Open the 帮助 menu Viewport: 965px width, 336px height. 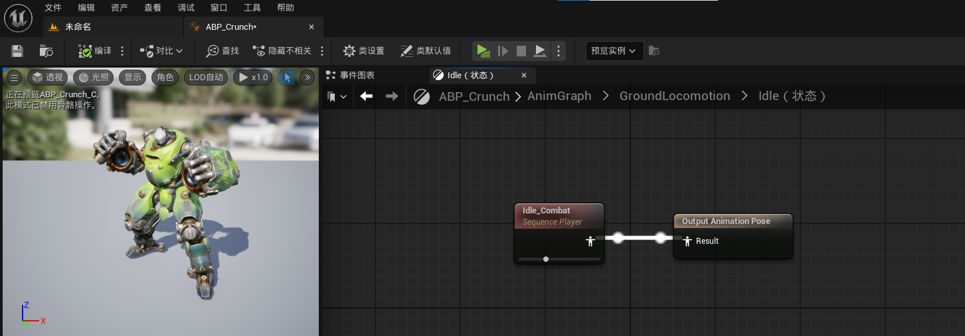(x=286, y=8)
